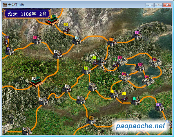Click yellow-flag cavalry beside the teal-flag fortress

coord(124,98)
